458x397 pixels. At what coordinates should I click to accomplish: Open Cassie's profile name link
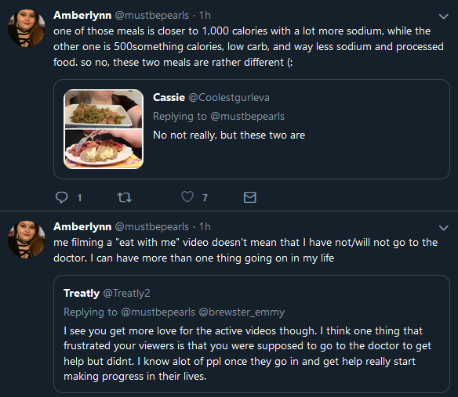169,97
